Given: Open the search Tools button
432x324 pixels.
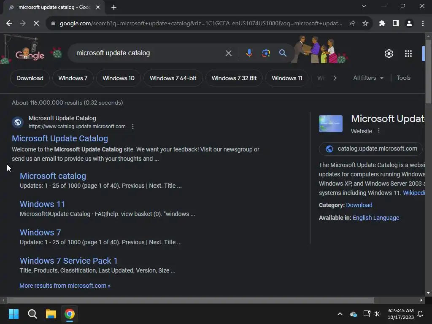Looking at the screenshot, I should click(403, 78).
